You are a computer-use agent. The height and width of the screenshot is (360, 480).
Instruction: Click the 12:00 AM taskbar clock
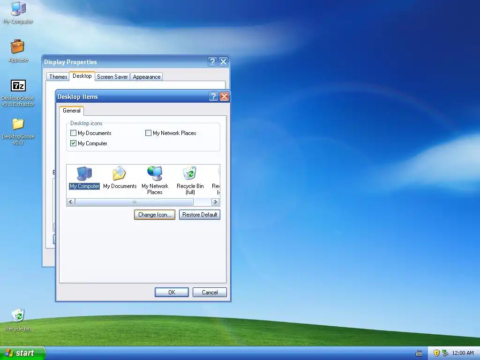click(463, 353)
